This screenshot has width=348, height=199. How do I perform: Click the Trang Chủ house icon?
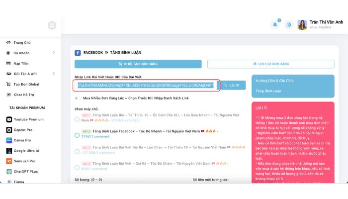(8, 42)
